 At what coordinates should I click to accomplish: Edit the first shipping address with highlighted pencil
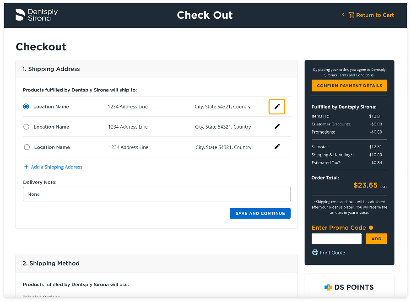tap(277, 107)
